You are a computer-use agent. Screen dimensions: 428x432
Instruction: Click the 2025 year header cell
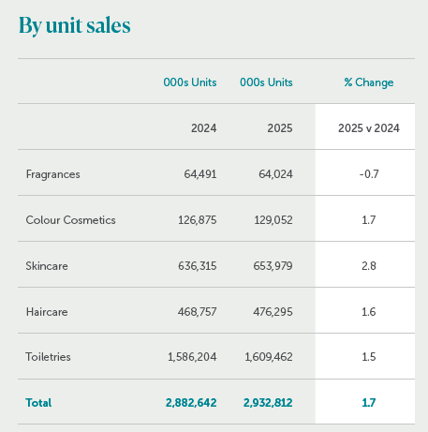point(280,128)
